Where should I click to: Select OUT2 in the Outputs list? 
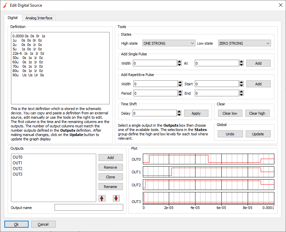18,169
